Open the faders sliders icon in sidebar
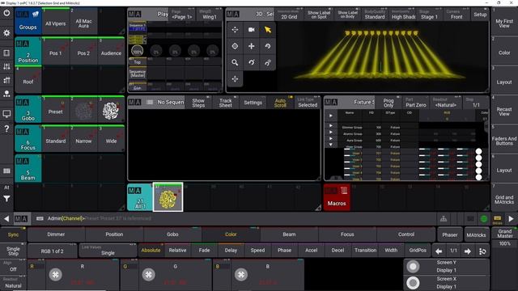 pyautogui.click(x=6, y=66)
